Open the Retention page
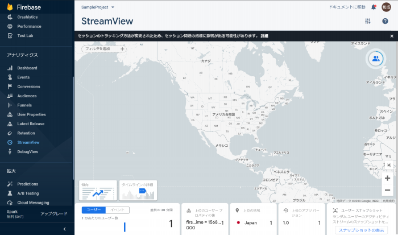 26,133
